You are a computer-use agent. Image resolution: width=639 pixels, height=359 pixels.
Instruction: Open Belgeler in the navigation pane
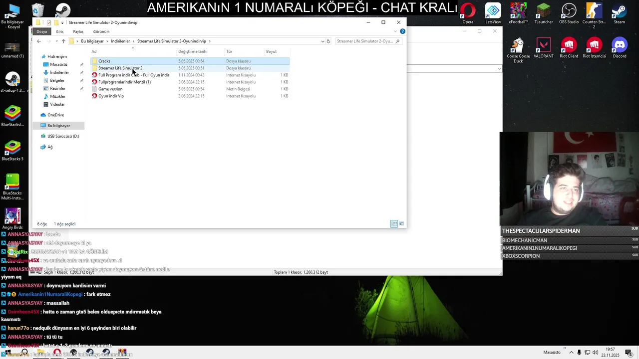57,80
